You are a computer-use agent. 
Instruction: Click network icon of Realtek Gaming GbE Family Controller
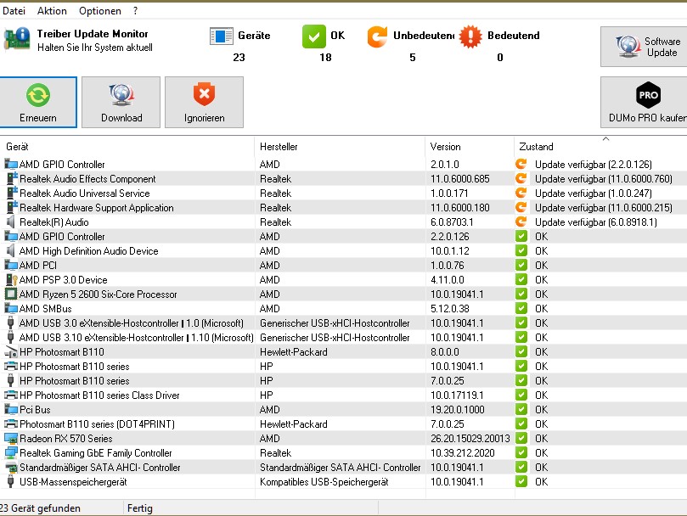pyautogui.click(x=11, y=453)
